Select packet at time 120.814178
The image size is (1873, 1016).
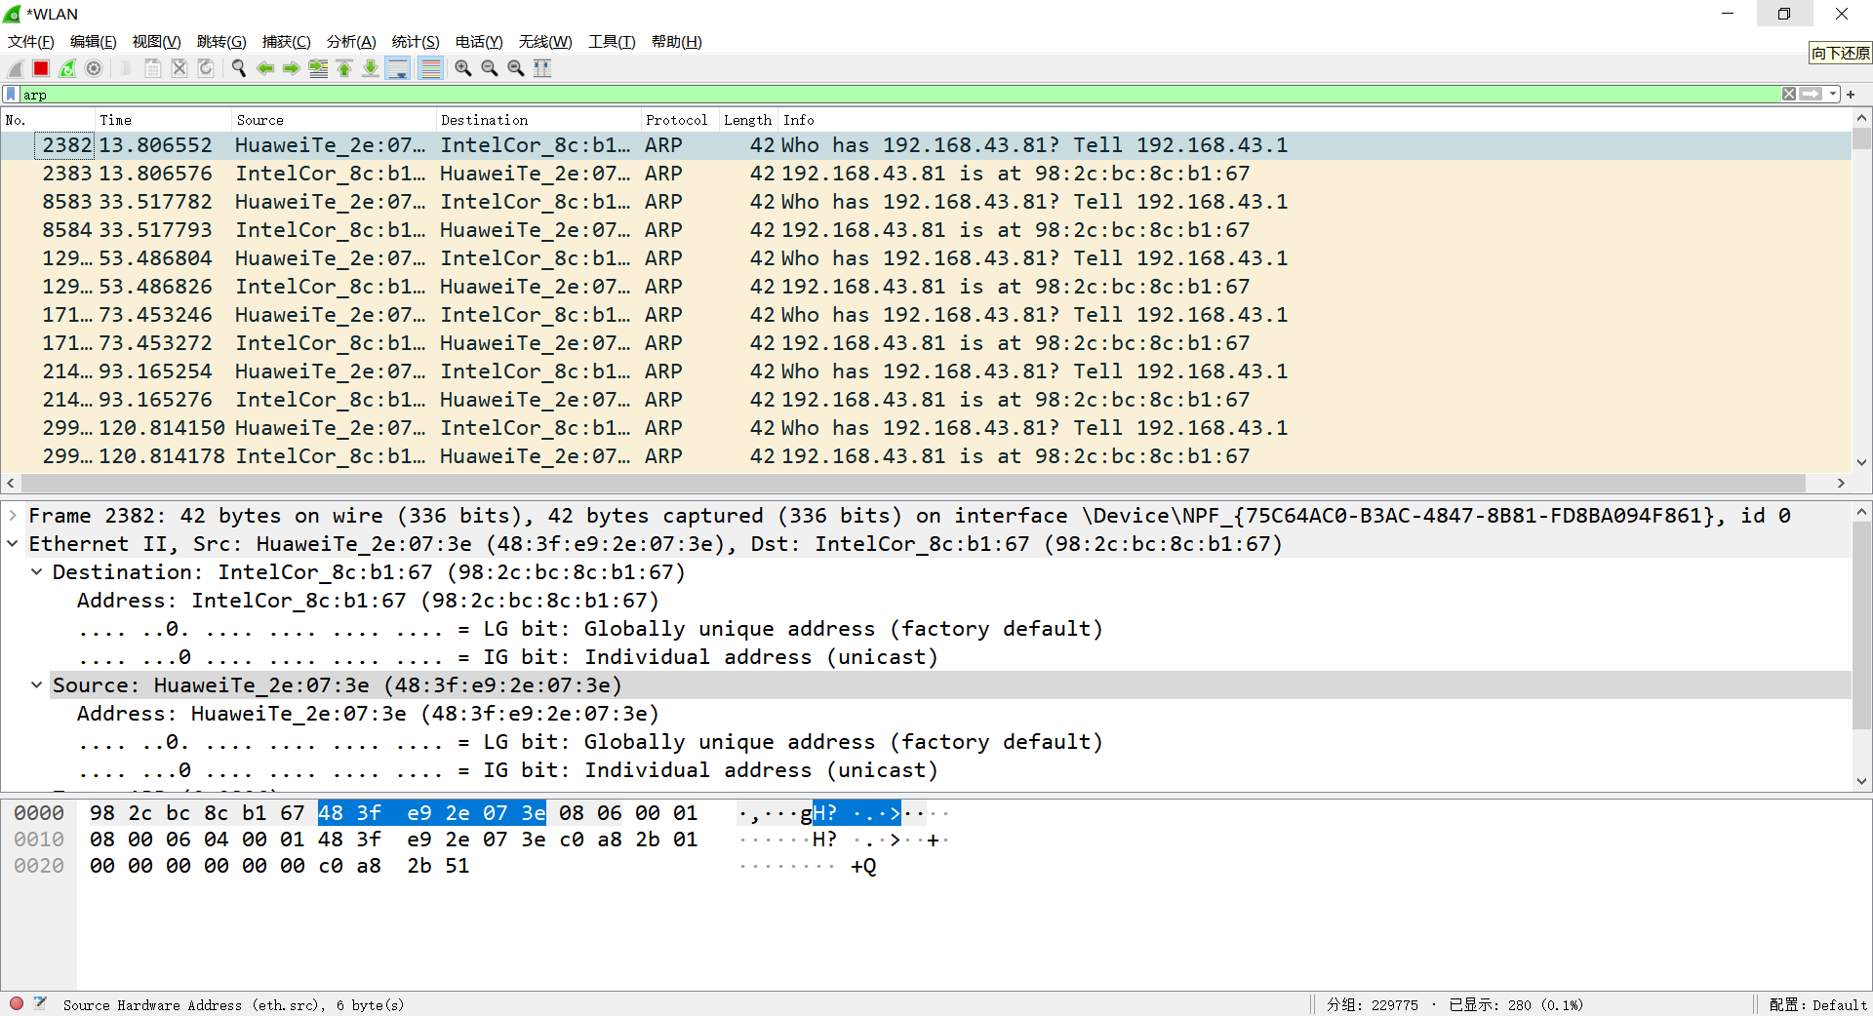coord(926,456)
